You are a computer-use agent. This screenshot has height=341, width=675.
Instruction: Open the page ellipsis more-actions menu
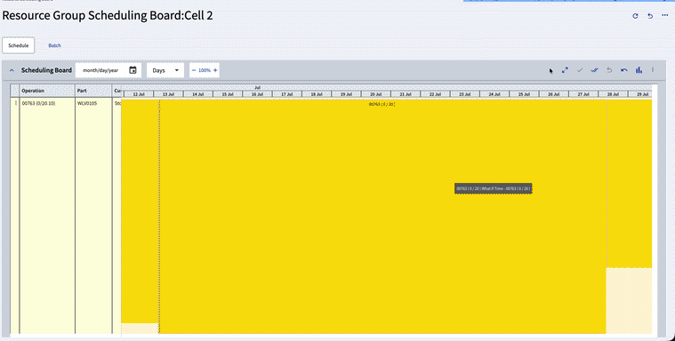(x=664, y=15)
